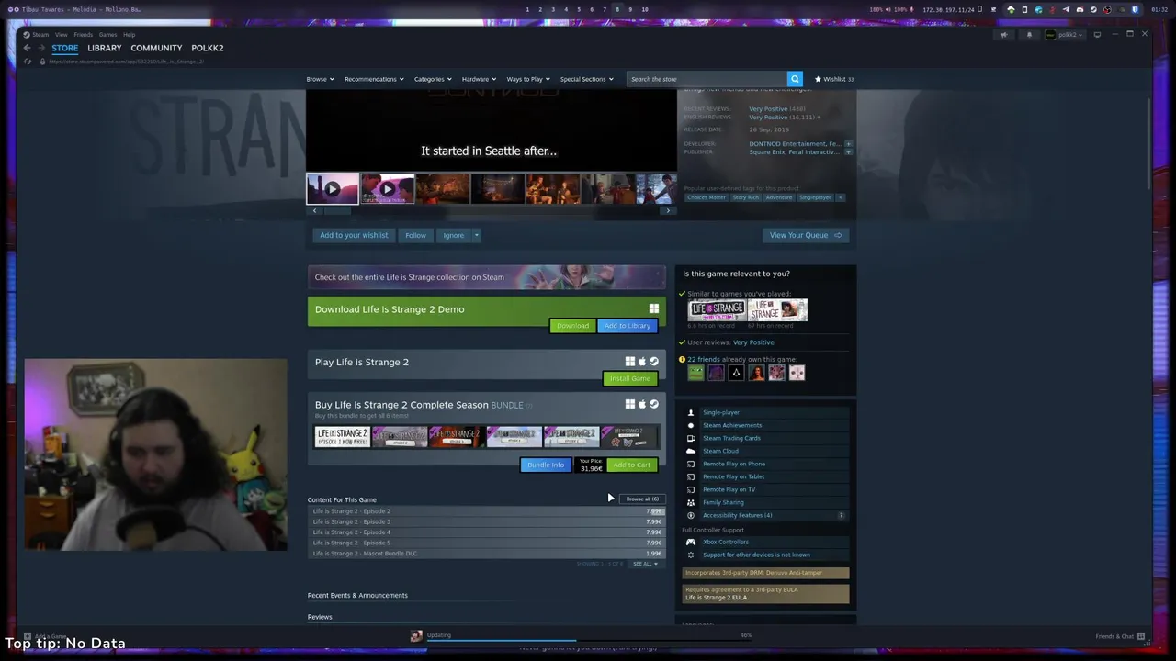This screenshot has height=661, width=1176.
Task: Add the Complete Season bundle to cart
Action: click(x=632, y=465)
